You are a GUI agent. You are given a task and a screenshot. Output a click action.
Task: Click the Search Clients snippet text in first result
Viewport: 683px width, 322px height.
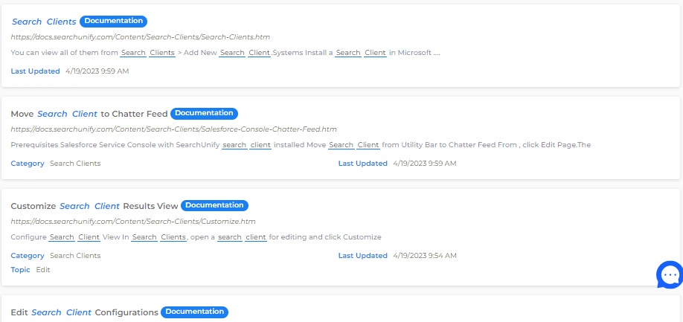tap(225, 53)
